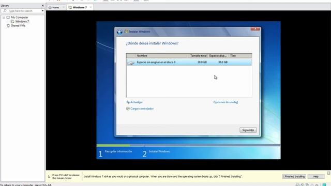Click the installer progress bar
Image resolution: width=331 pixels, height=186 pixels.
[x=188, y=146]
